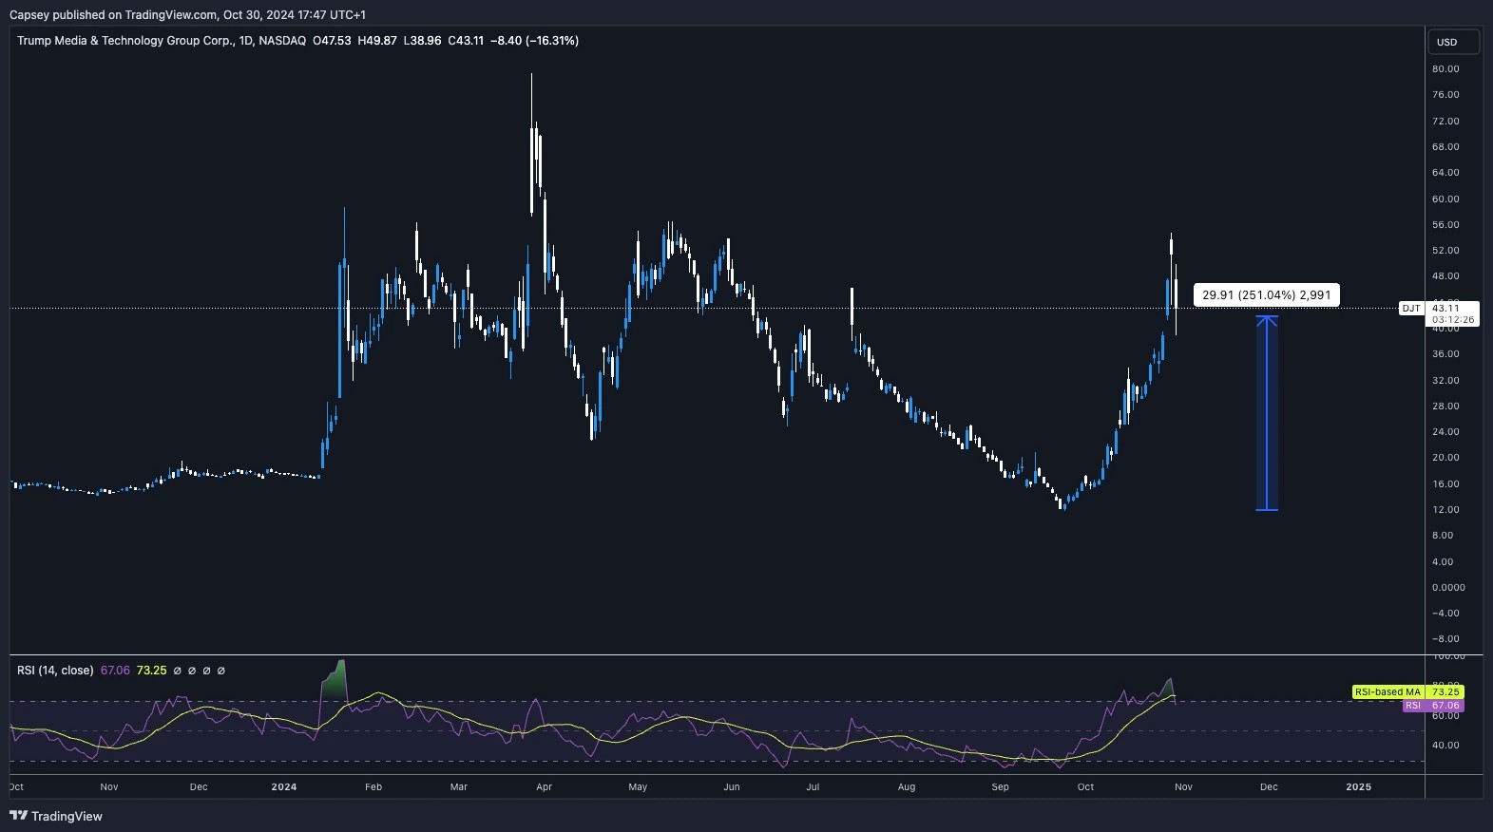Click the 64.00 price axis label
Viewport: 1493px width, 832px height.
1445,173
